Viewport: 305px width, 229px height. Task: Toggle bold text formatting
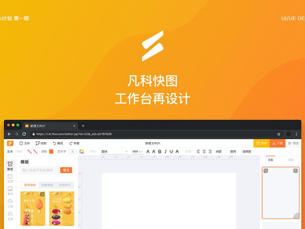click(160, 152)
